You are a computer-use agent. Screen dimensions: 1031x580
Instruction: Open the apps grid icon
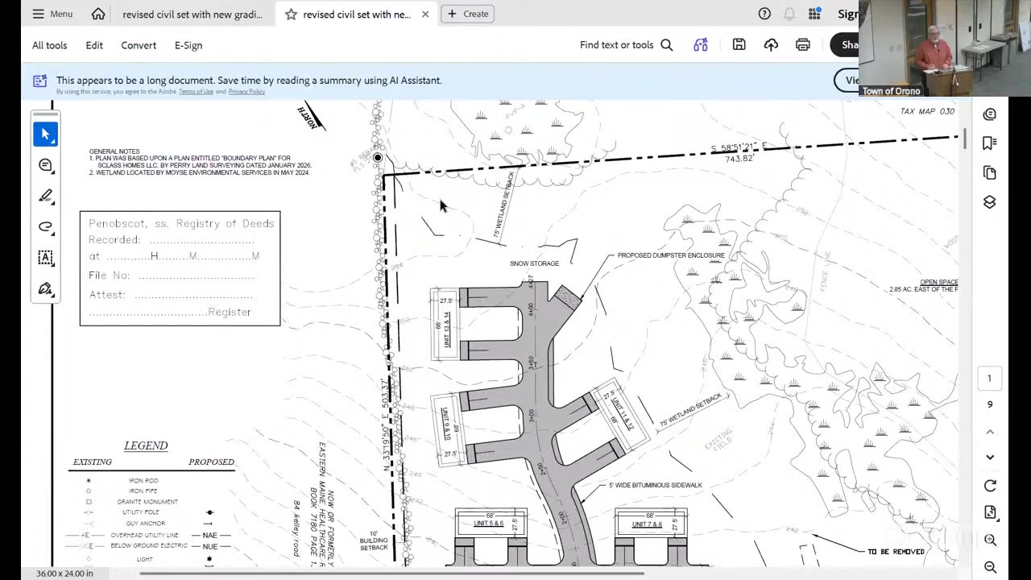[x=815, y=14]
